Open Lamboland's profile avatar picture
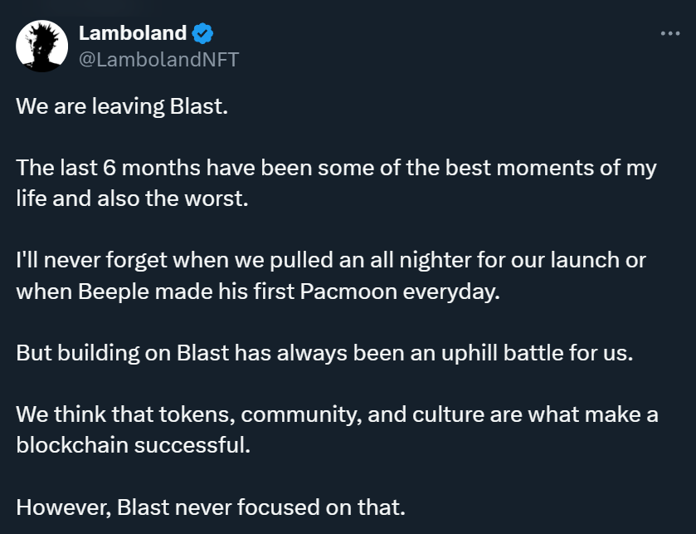 (41, 47)
